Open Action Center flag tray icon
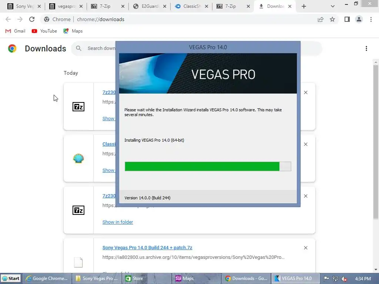This screenshot has height=284, width=379. point(326,279)
